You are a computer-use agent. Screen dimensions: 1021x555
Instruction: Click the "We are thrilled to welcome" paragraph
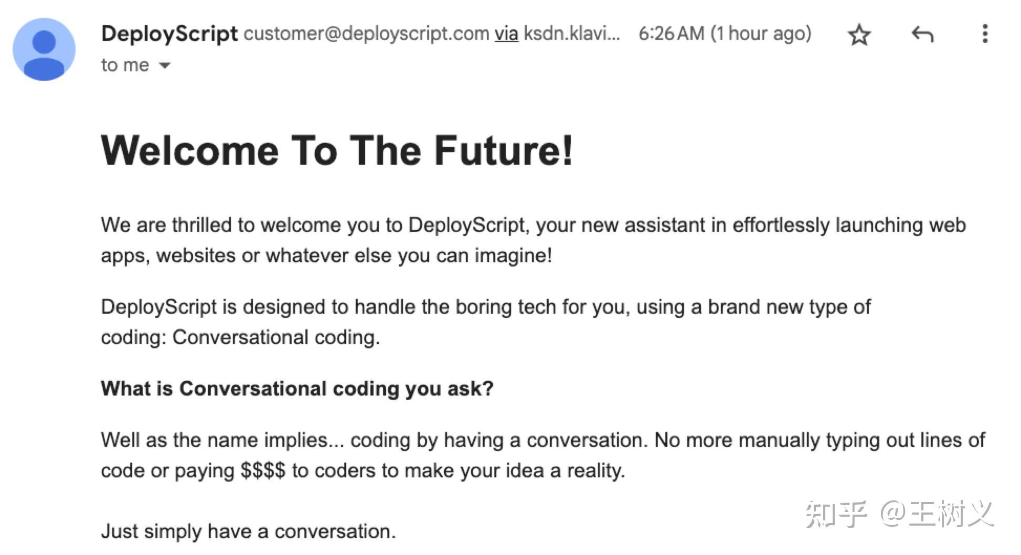(x=533, y=226)
